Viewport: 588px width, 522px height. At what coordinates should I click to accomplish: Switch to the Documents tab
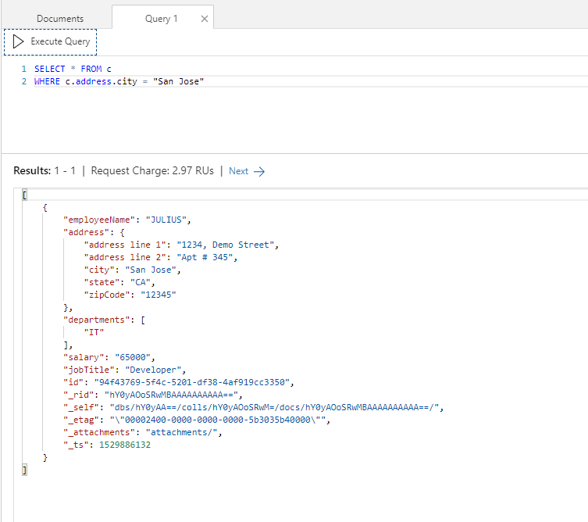point(60,19)
